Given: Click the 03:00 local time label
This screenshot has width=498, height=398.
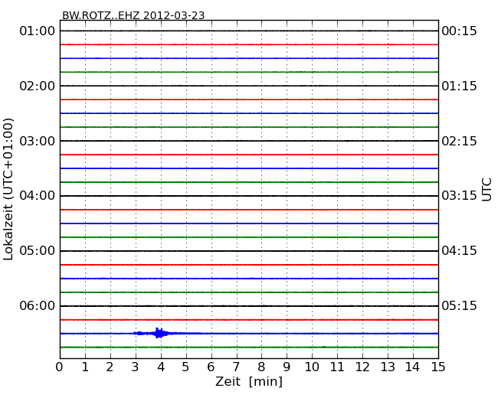Looking at the screenshot, I should (x=38, y=141).
